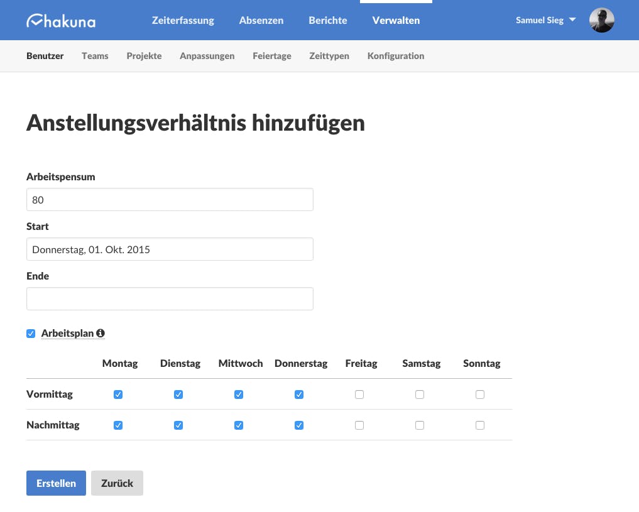Viewport: 639px width, 512px height.
Task: Click the Montag column header
Action: [120, 363]
